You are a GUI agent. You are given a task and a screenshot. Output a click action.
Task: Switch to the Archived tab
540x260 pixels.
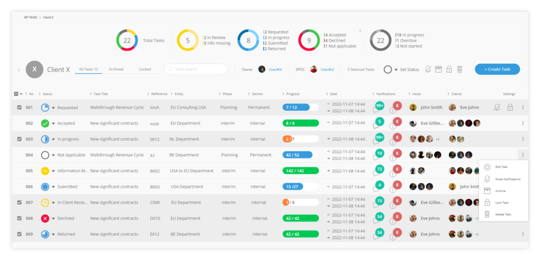116,69
